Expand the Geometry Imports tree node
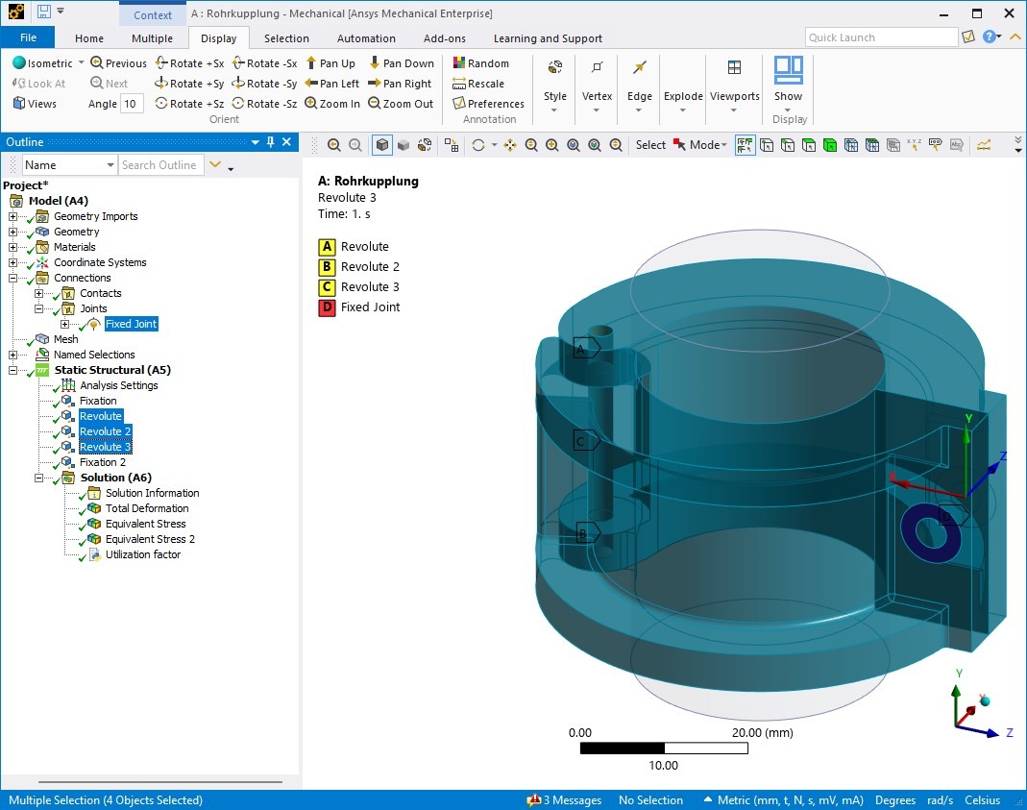 point(13,216)
